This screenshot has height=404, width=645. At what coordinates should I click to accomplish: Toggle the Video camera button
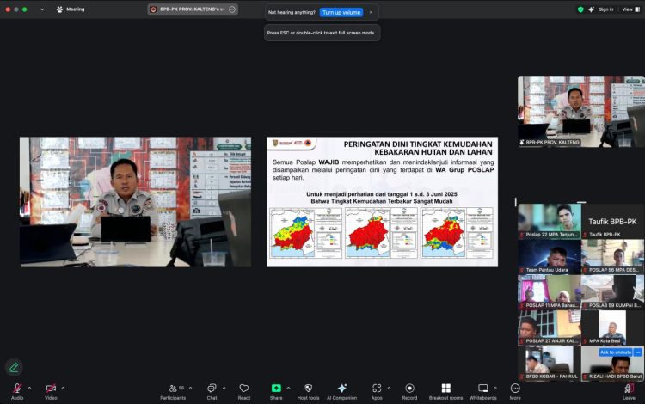click(x=51, y=389)
